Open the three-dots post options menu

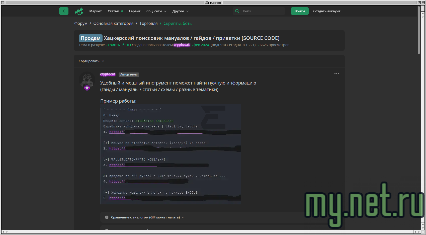click(x=336, y=73)
